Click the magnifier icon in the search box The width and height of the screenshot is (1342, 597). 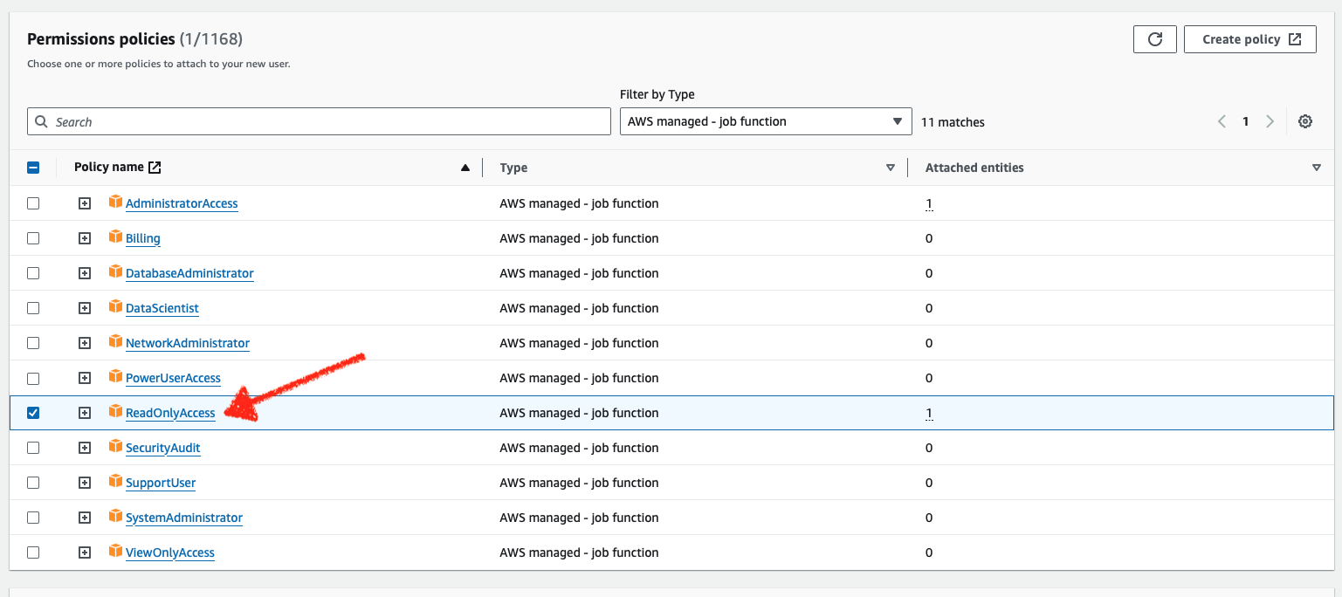pos(41,121)
